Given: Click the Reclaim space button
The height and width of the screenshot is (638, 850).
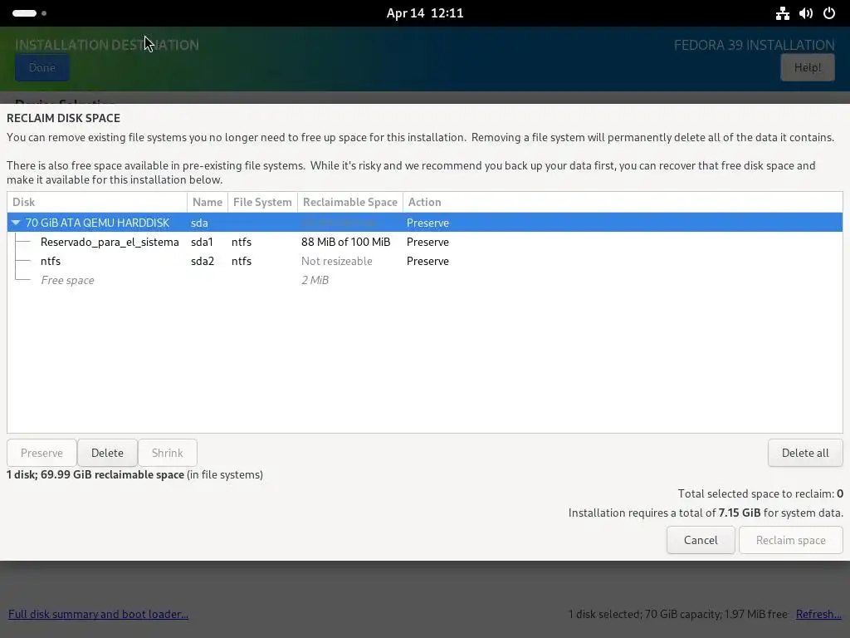Looking at the screenshot, I should [790, 540].
